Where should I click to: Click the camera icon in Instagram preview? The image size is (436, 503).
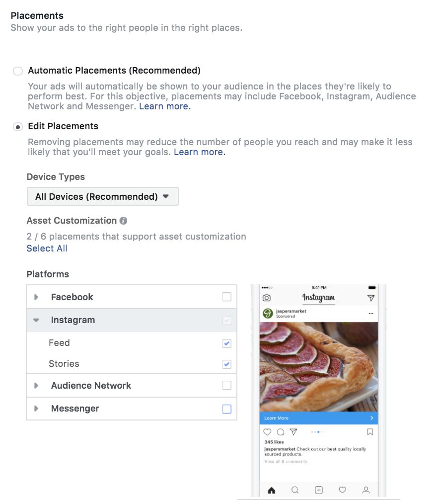tap(267, 298)
